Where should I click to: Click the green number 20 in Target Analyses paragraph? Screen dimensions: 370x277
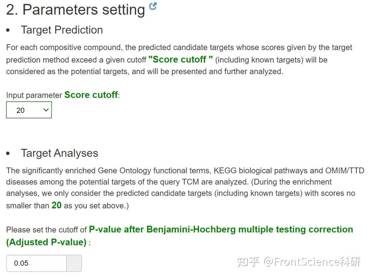[x=57, y=205]
